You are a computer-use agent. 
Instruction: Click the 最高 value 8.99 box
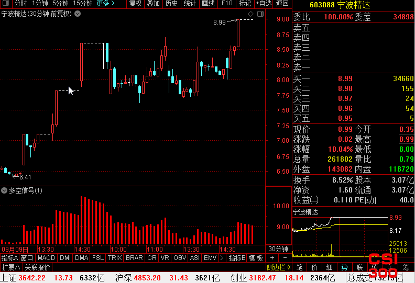(406, 139)
